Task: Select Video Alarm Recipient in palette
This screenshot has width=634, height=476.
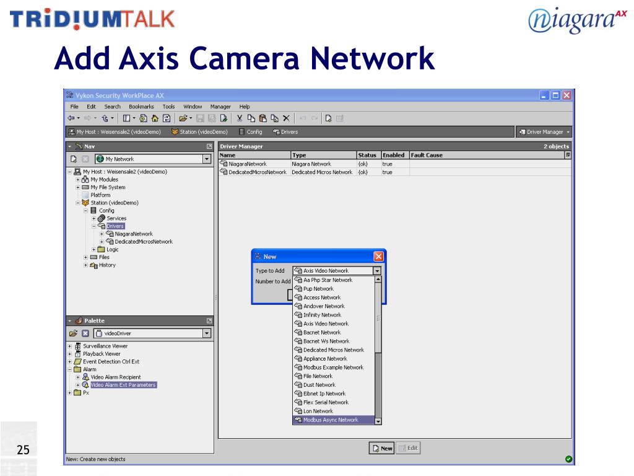Action: (116, 377)
